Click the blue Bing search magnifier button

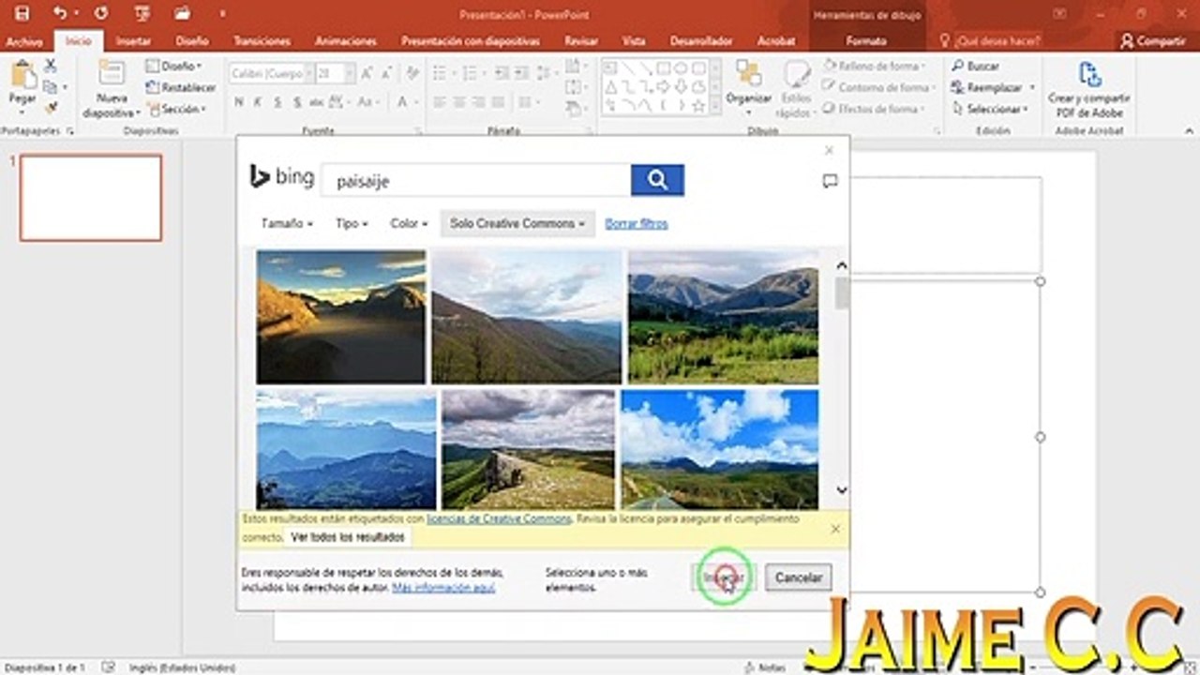point(657,180)
